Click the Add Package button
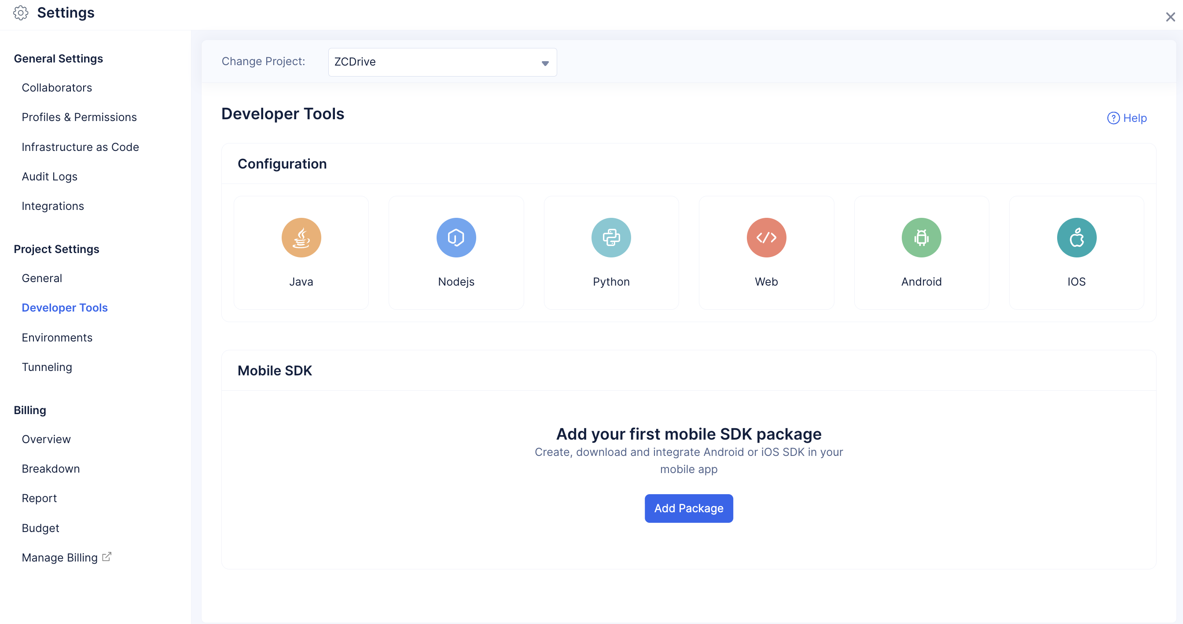1183x624 pixels. (x=688, y=508)
